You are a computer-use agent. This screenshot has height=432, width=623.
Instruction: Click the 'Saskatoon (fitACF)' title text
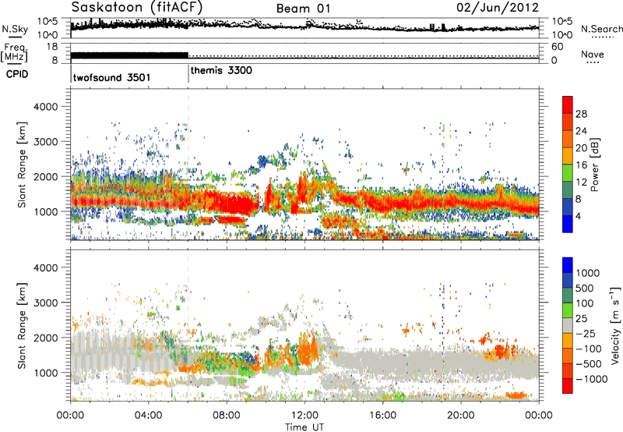(137, 8)
